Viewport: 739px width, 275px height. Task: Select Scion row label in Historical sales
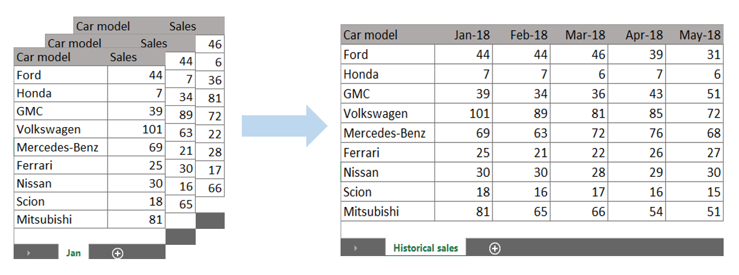(388, 192)
